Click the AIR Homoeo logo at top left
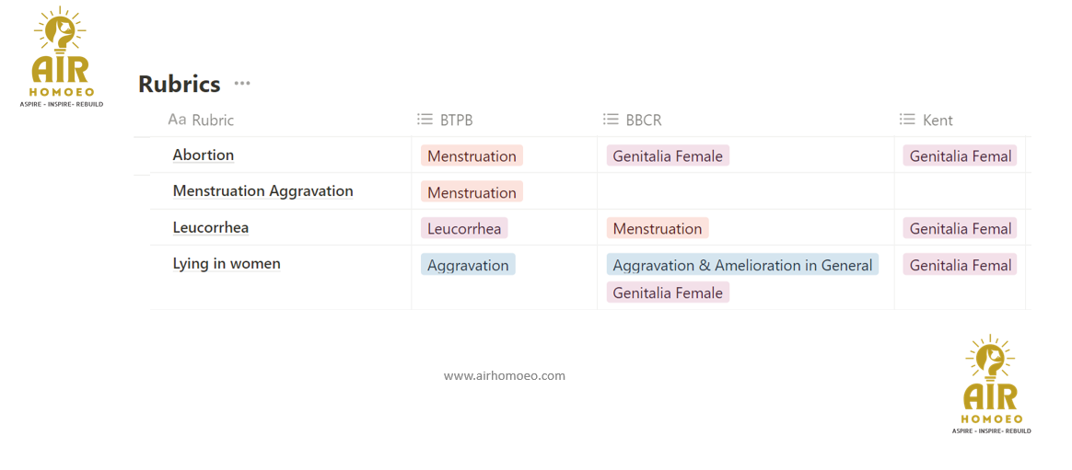The width and height of the screenshot is (1072, 470). [x=61, y=59]
